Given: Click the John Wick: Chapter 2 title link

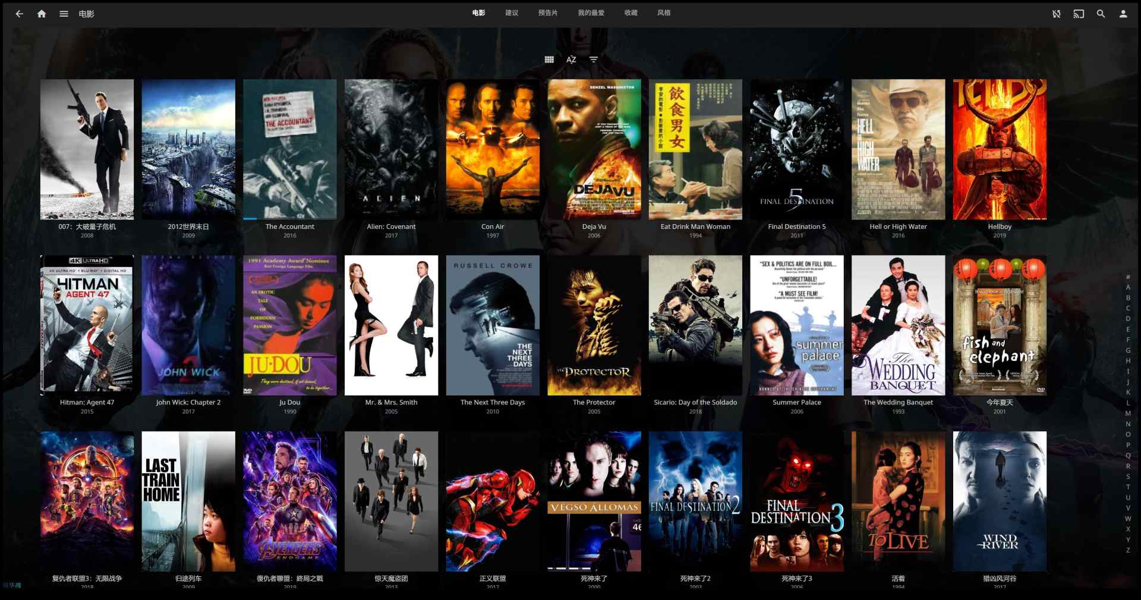Looking at the screenshot, I should [188, 403].
